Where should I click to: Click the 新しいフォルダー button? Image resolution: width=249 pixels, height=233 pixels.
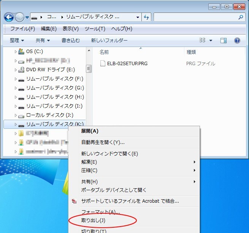(109, 41)
